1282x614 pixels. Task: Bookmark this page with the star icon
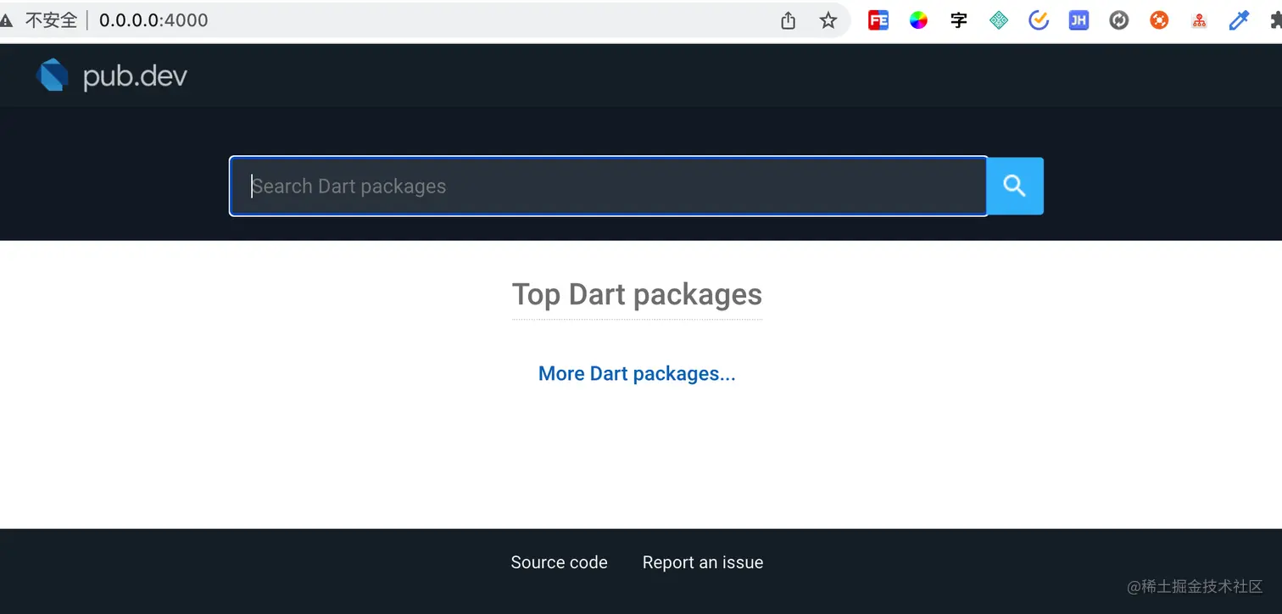point(828,20)
